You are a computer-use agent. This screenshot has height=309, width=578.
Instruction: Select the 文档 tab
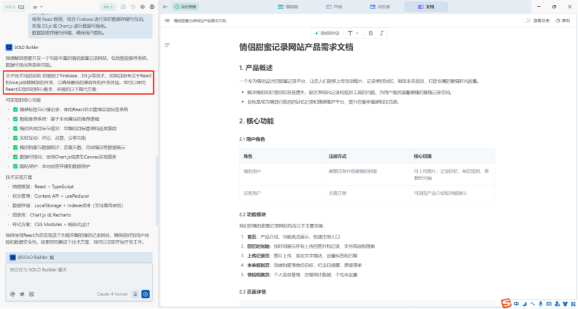pyautogui.click(x=425, y=7)
